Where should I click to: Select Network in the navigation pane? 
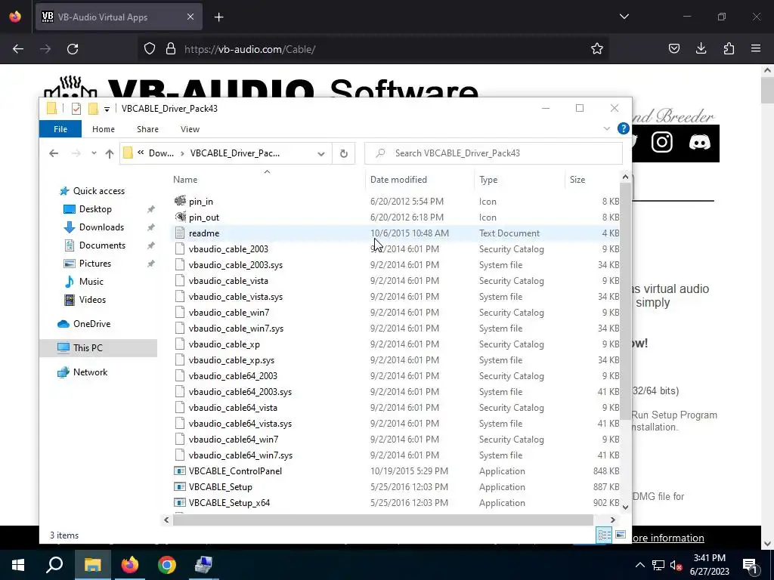point(90,372)
